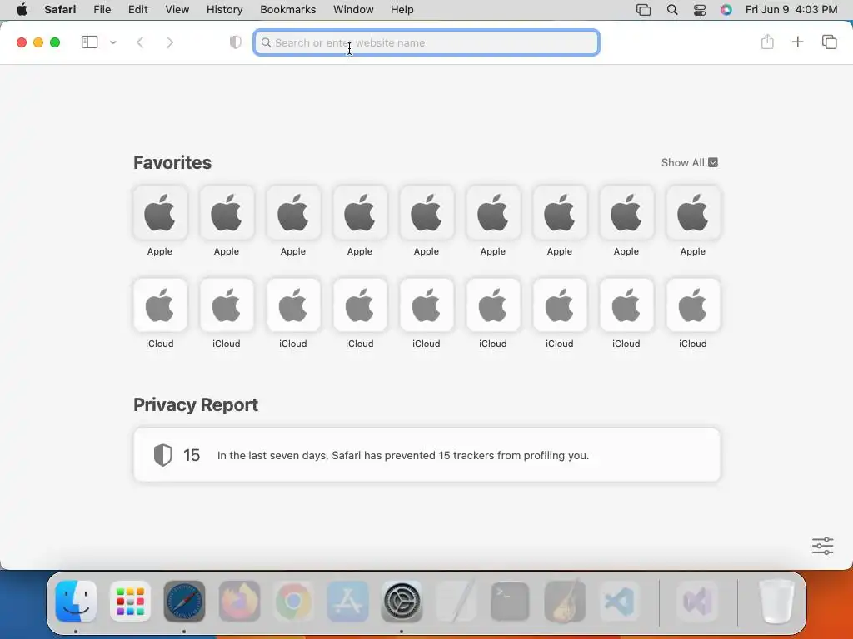Viewport: 853px width, 639px height.
Task: Open the Apple menu
Action: (22, 10)
